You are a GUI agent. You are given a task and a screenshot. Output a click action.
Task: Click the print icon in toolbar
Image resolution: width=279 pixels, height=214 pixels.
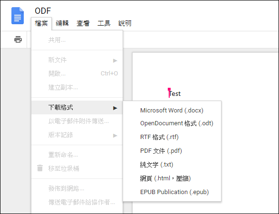click(x=18, y=39)
